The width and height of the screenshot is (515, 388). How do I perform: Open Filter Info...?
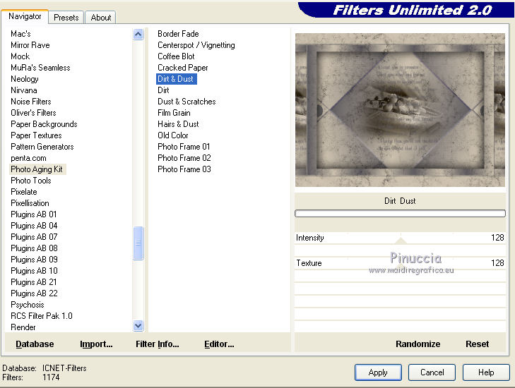158,344
